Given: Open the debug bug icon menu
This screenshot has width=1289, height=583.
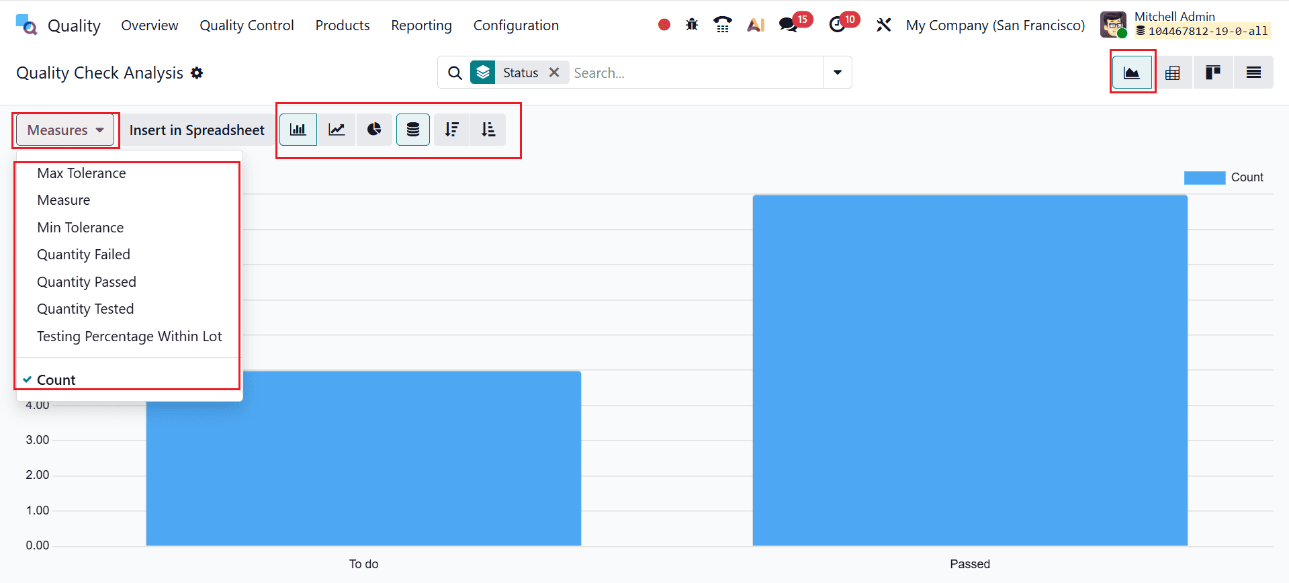Looking at the screenshot, I should (x=692, y=25).
